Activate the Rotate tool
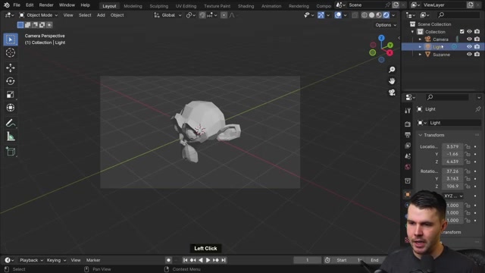 click(11, 81)
